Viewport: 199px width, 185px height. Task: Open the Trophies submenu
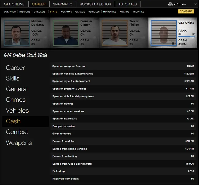[x=138, y=12]
